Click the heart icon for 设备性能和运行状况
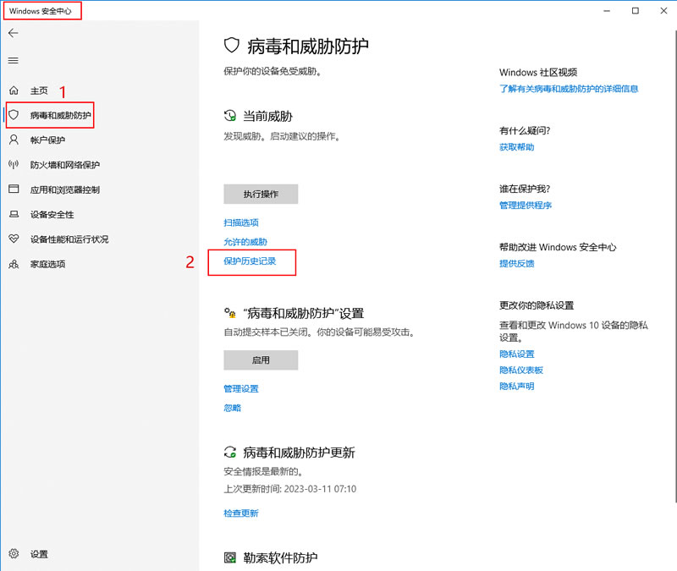The width and height of the screenshot is (677, 571). click(14, 239)
